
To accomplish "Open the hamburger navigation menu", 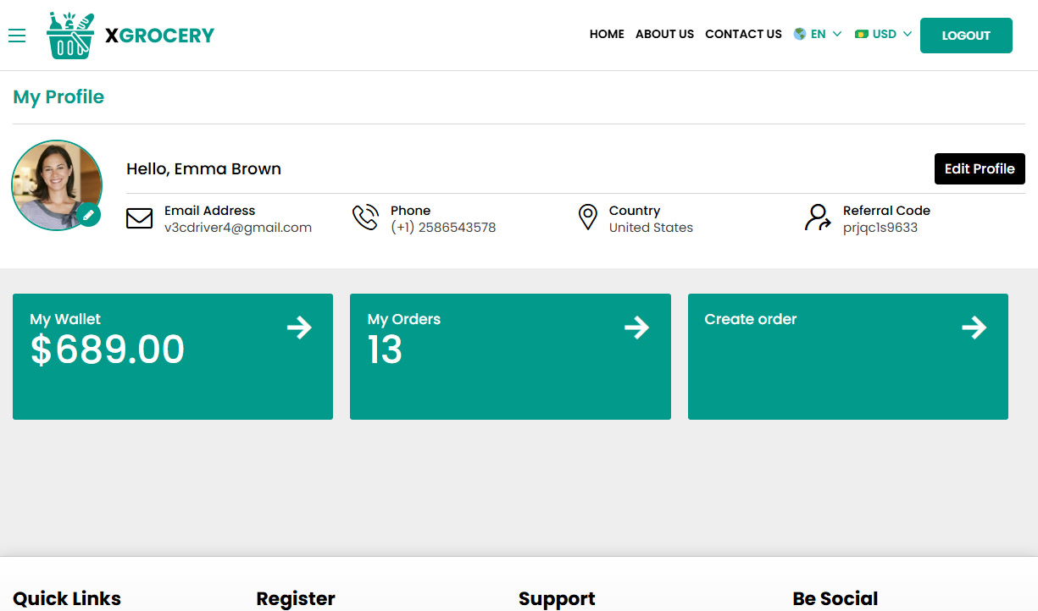I will click(17, 36).
